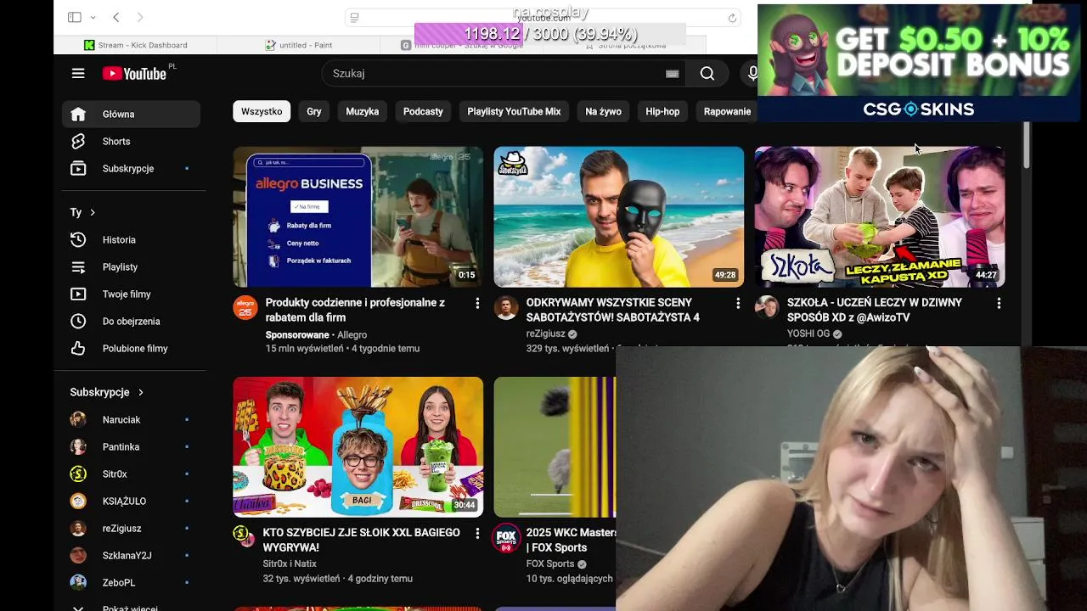This screenshot has width=1087, height=611.
Task: Open Naruciak channel subscription
Action: (x=131, y=419)
